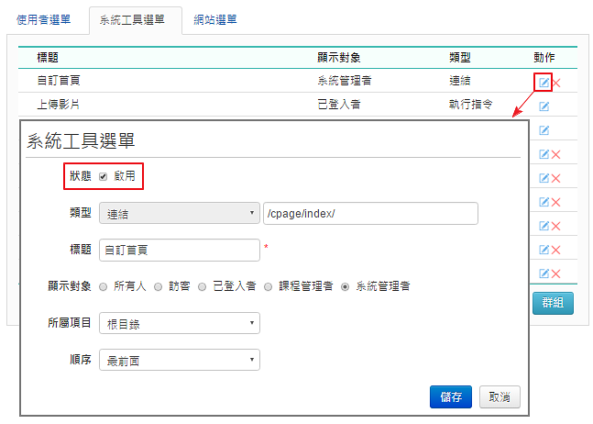Click the 取消 button
The height and width of the screenshot is (424, 593).
point(500,396)
